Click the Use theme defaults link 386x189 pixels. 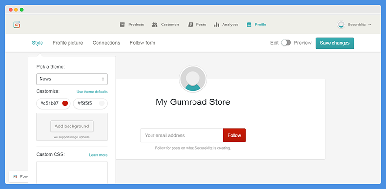tap(92, 92)
